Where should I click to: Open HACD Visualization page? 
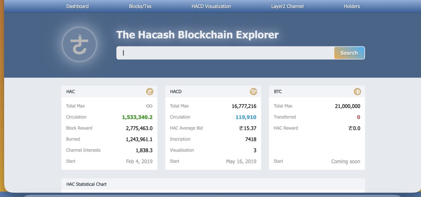click(211, 6)
